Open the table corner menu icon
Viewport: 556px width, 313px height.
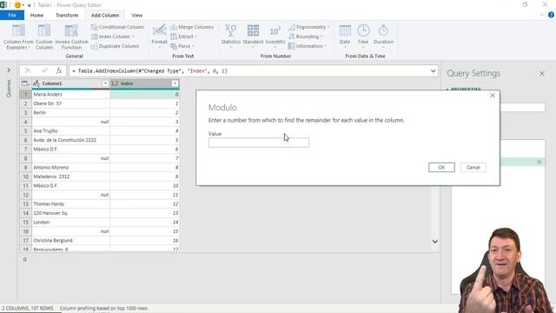[x=25, y=83]
